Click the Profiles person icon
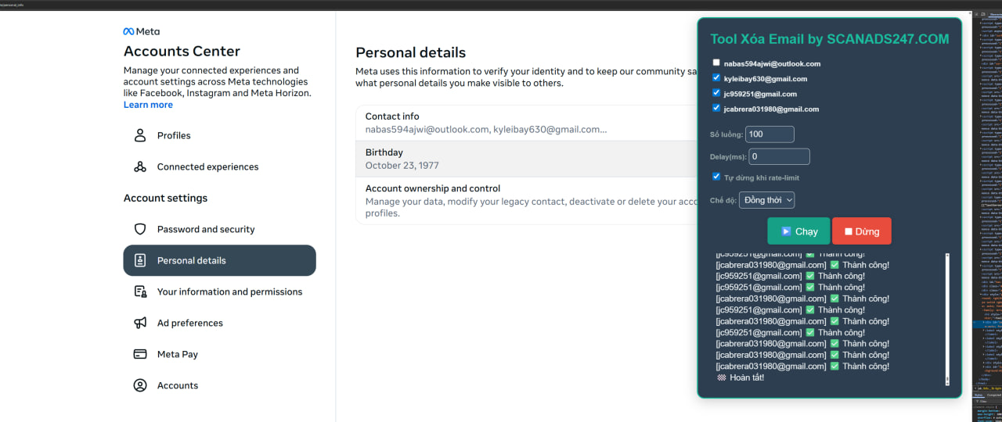1002x422 pixels. pyautogui.click(x=140, y=135)
